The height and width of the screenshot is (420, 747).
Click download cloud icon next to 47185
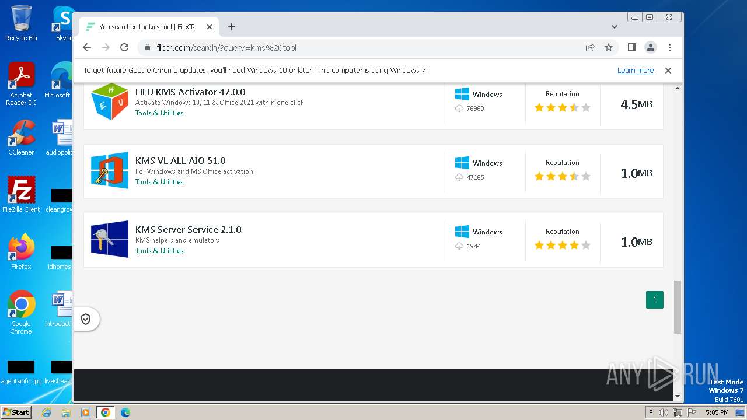tap(459, 177)
